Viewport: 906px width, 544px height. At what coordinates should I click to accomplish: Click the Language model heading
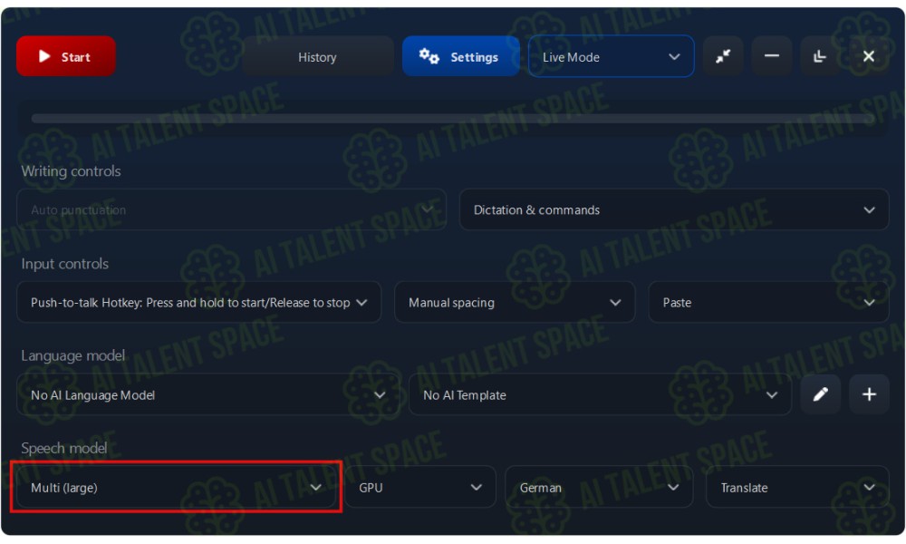(72, 355)
